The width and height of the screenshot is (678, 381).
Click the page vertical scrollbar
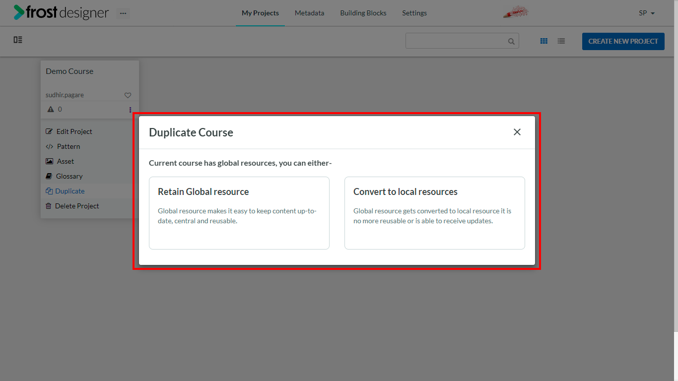pyautogui.click(x=676, y=166)
